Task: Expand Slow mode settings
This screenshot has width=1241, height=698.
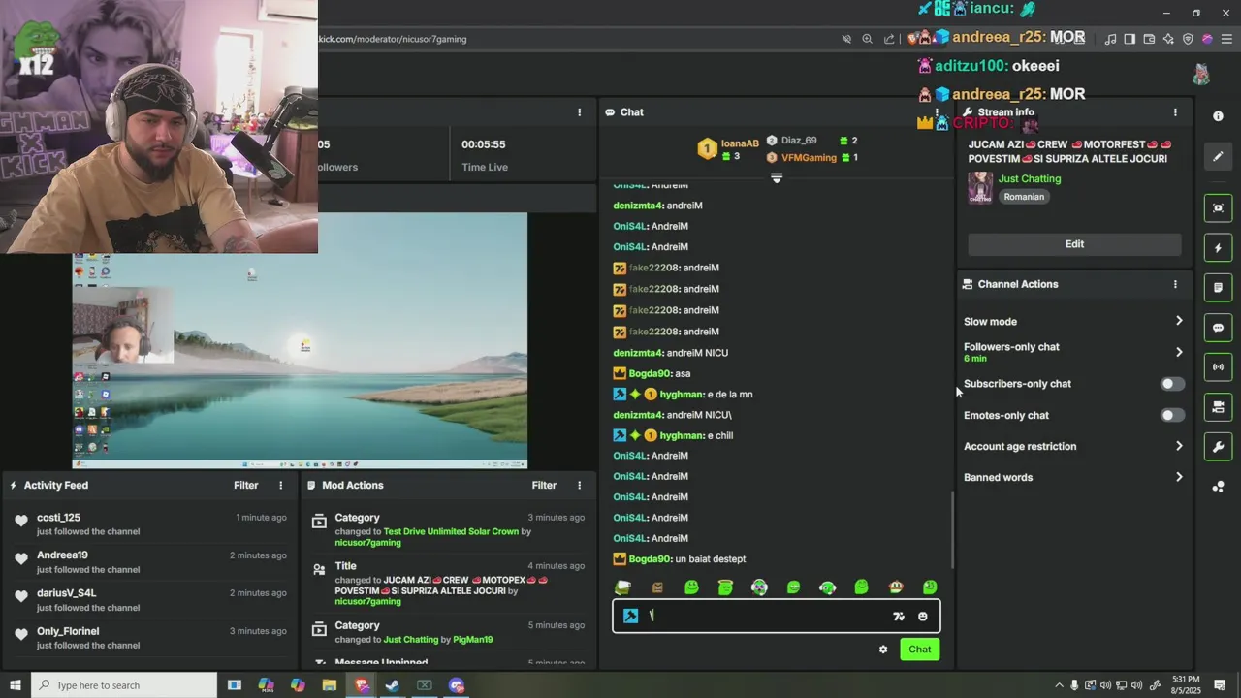Action: click(x=1073, y=321)
